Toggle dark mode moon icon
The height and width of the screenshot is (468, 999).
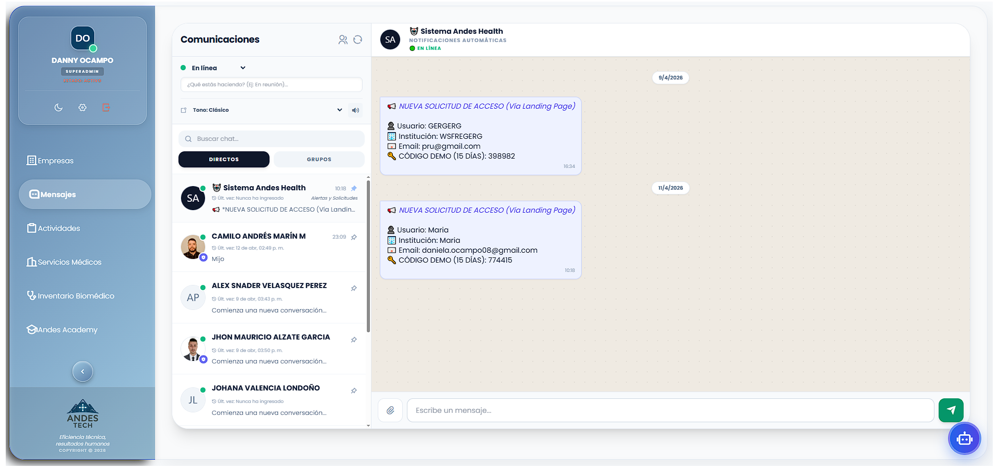pos(58,108)
